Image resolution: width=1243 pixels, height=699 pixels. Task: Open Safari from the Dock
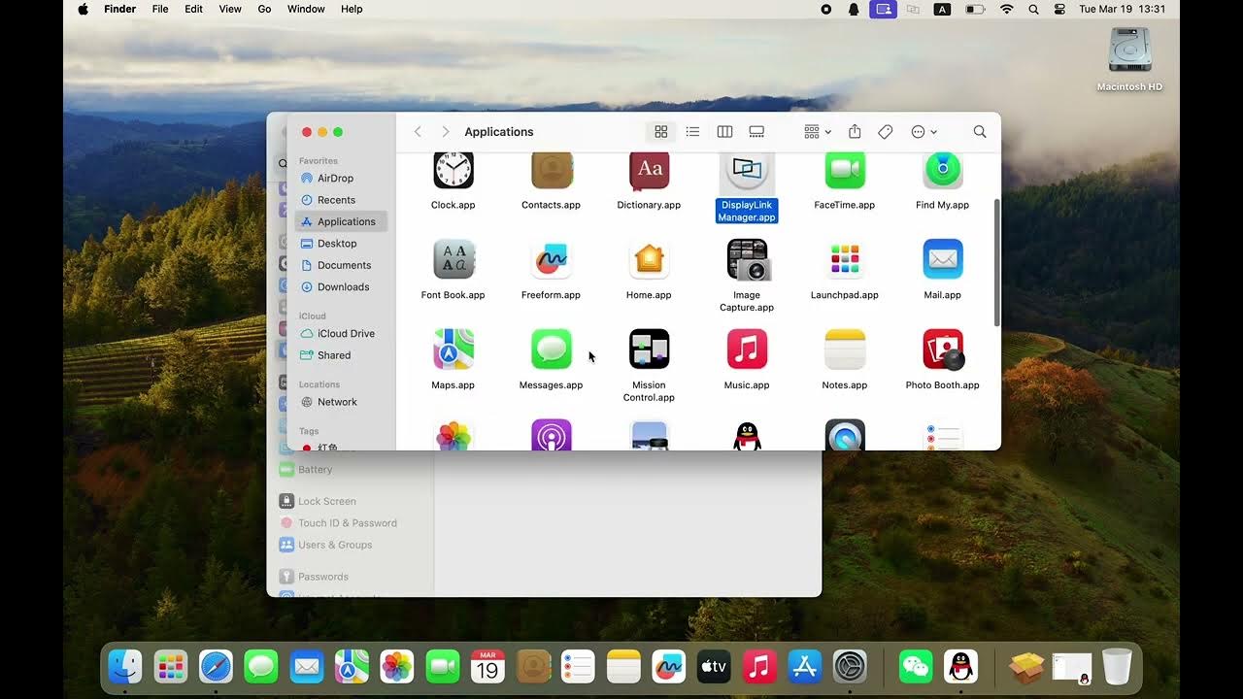coord(216,667)
